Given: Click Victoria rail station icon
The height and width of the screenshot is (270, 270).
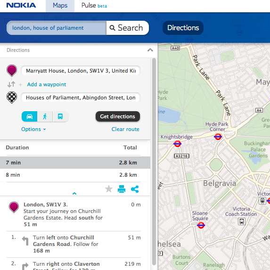Looking at the screenshot, I should click(262, 201).
